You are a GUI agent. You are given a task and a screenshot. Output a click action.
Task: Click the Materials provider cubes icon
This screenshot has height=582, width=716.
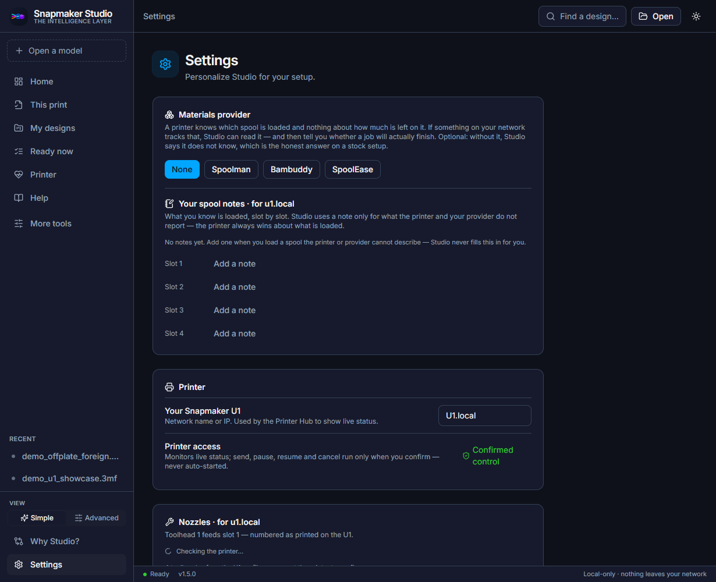tap(169, 115)
